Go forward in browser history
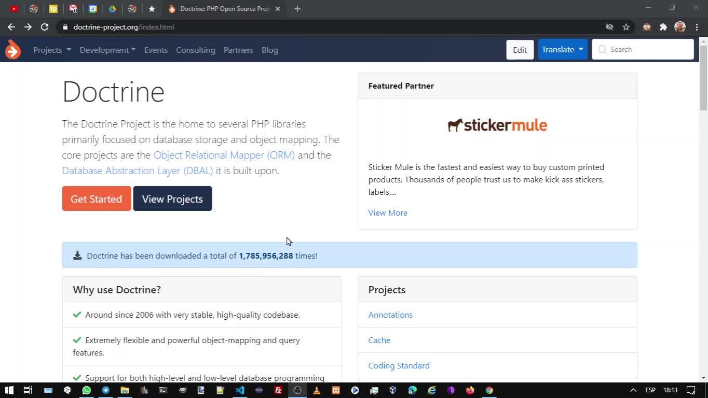This screenshot has height=398, width=708. click(28, 27)
